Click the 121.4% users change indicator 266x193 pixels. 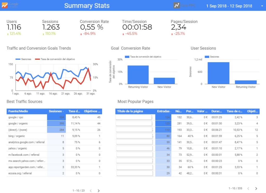coord(14,34)
